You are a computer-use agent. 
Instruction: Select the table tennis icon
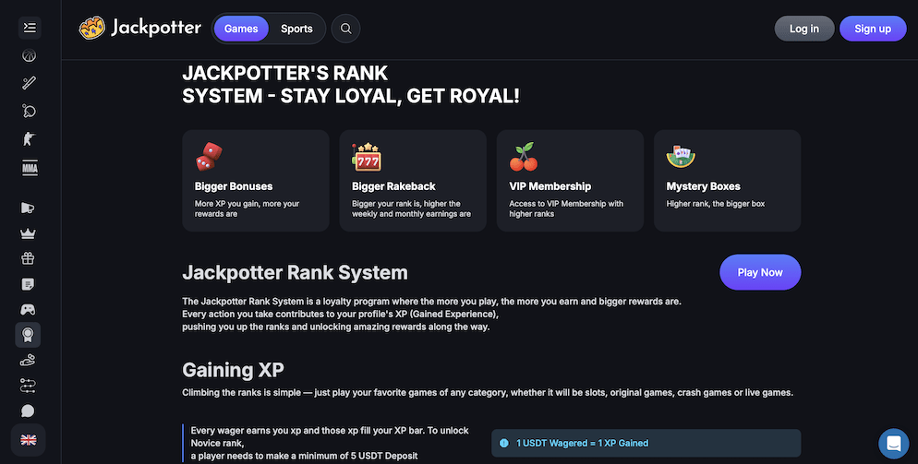[29, 111]
